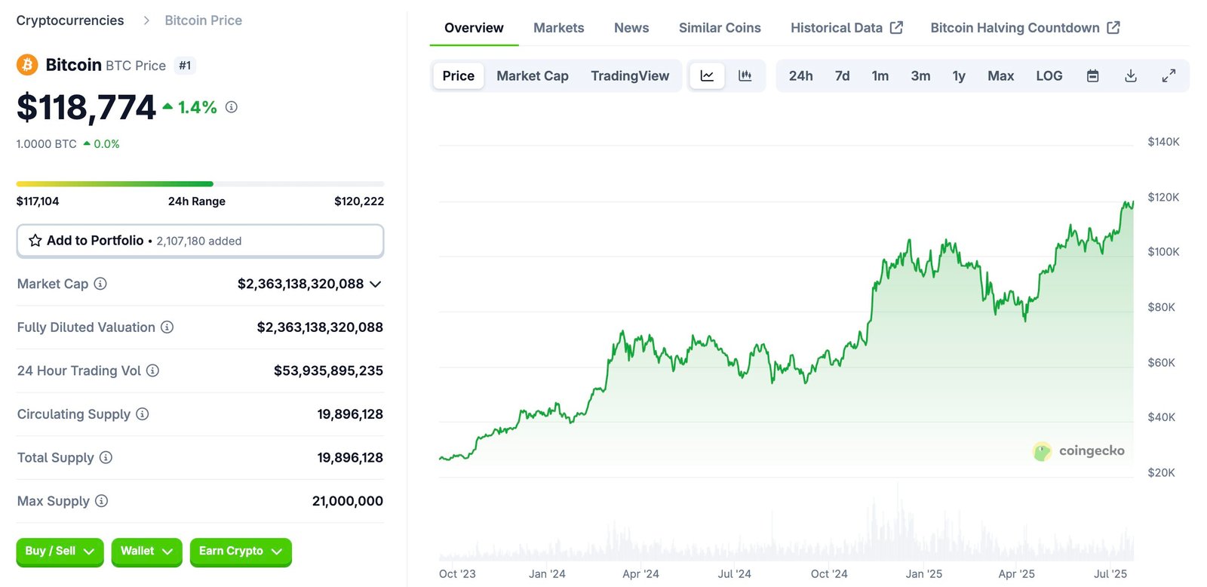Show Total Supply info icon
1207x587 pixels.
pyautogui.click(x=106, y=457)
